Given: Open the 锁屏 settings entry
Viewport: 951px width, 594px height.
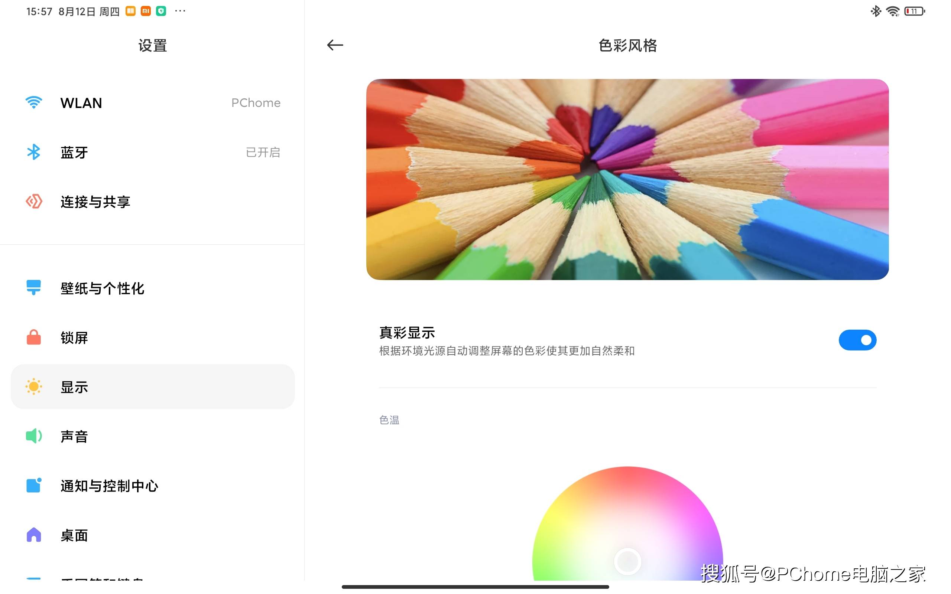Looking at the screenshot, I should [152, 337].
